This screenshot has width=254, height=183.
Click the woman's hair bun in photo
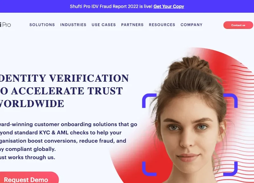(190, 64)
